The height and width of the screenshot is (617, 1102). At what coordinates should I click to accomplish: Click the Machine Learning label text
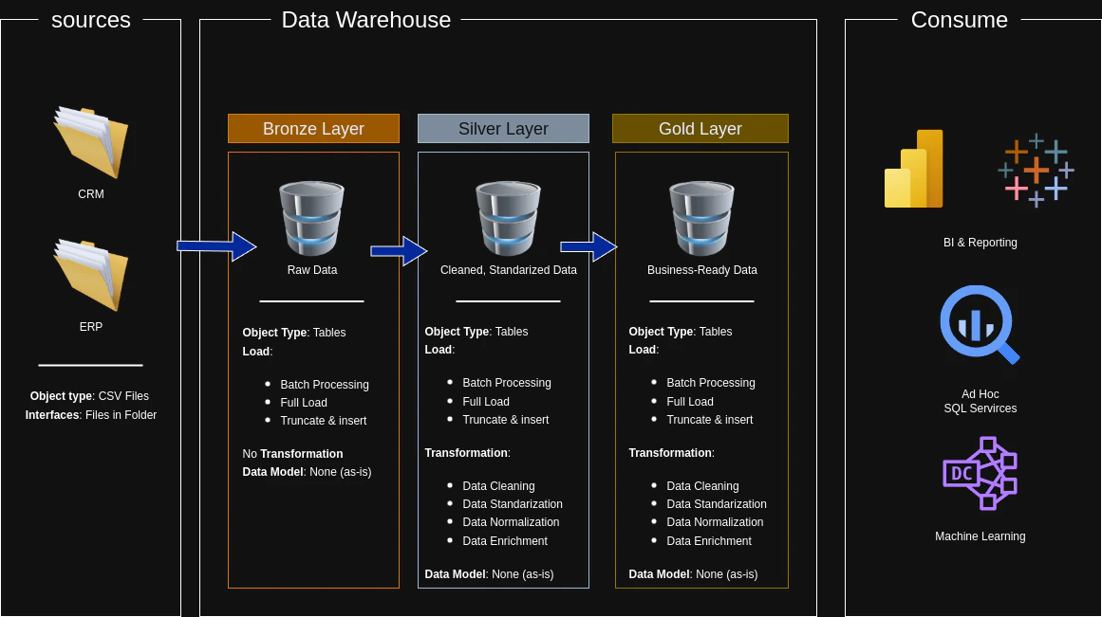click(x=980, y=535)
